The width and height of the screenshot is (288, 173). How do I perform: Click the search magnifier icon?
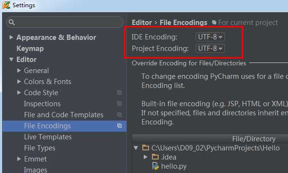(12, 22)
